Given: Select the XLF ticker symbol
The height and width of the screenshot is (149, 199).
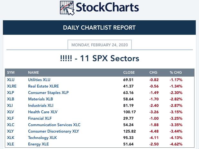Looking at the screenshot, I should point(11,118).
